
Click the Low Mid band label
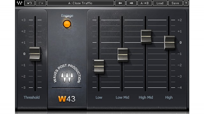[122, 98]
